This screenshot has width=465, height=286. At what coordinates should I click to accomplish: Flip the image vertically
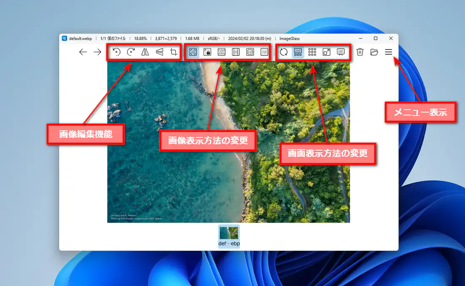click(x=159, y=52)
